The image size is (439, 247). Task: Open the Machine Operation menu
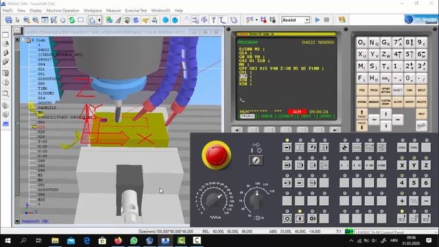tap(62, 10)
